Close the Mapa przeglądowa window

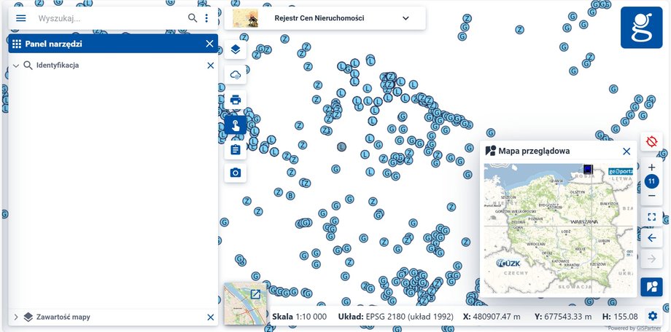tap(627, 151)
